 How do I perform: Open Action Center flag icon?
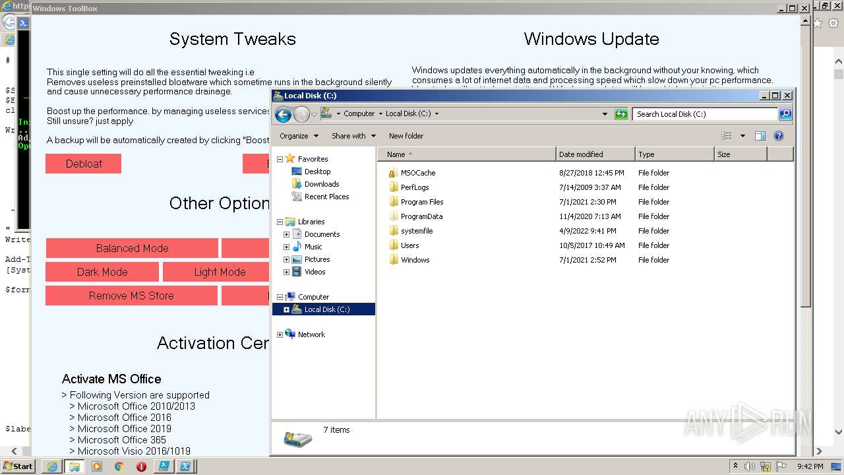click(783, 466)
